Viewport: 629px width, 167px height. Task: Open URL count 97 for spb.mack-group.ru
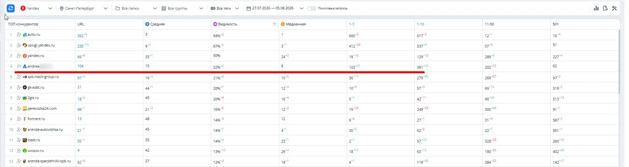[x=80, y=78]
